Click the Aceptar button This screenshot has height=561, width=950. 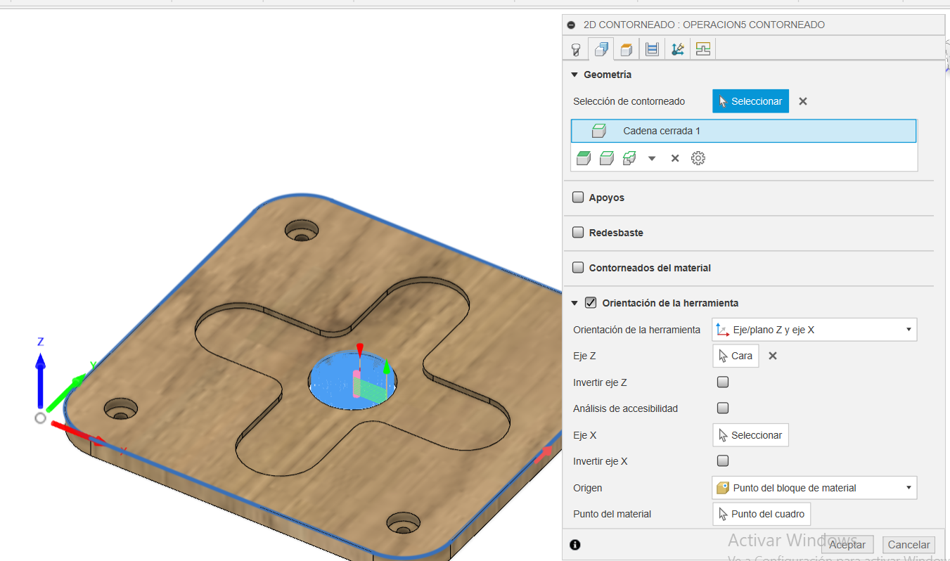(x=847, y=545)
